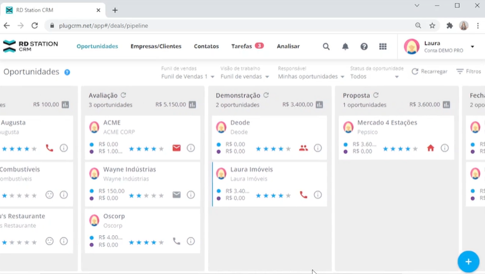Open notifications bell icon

tap(345, 46)
